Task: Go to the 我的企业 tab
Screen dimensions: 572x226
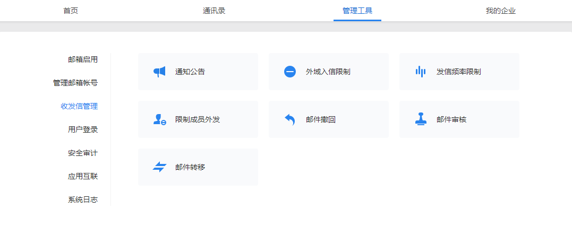Action: (x=500, y=11)
